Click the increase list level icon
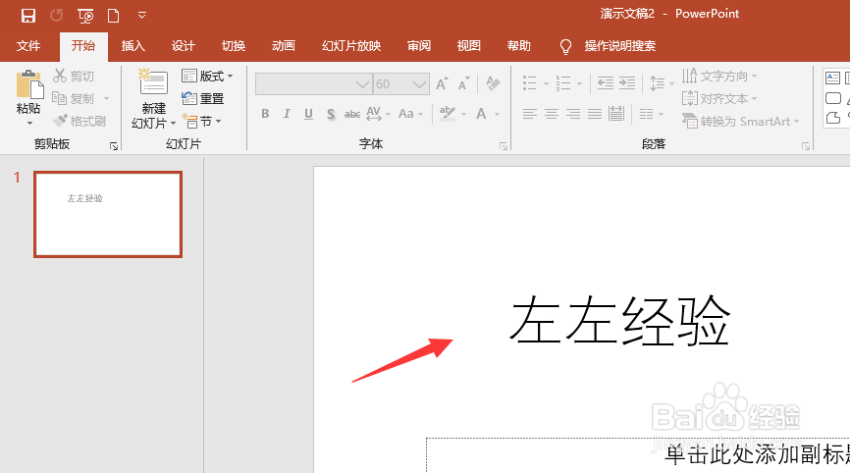The height and width of the screenshot is (473, 850). tap(627, 83)
